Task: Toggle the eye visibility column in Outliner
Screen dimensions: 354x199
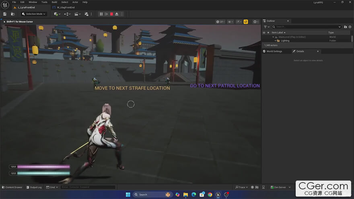Action: point(264,33)
